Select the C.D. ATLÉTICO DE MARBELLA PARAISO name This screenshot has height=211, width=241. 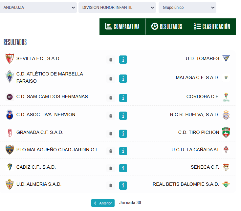pyautogui.click(x=50, y=77)
